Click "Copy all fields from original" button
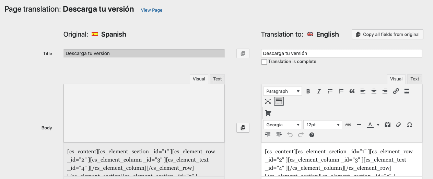 point(387,34)
